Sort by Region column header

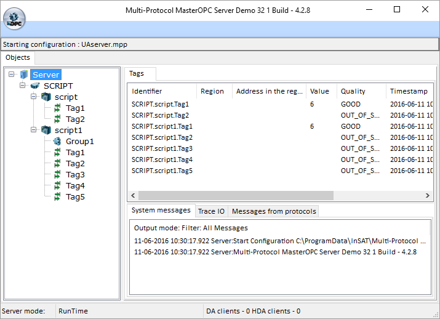(x=214, y=91)
